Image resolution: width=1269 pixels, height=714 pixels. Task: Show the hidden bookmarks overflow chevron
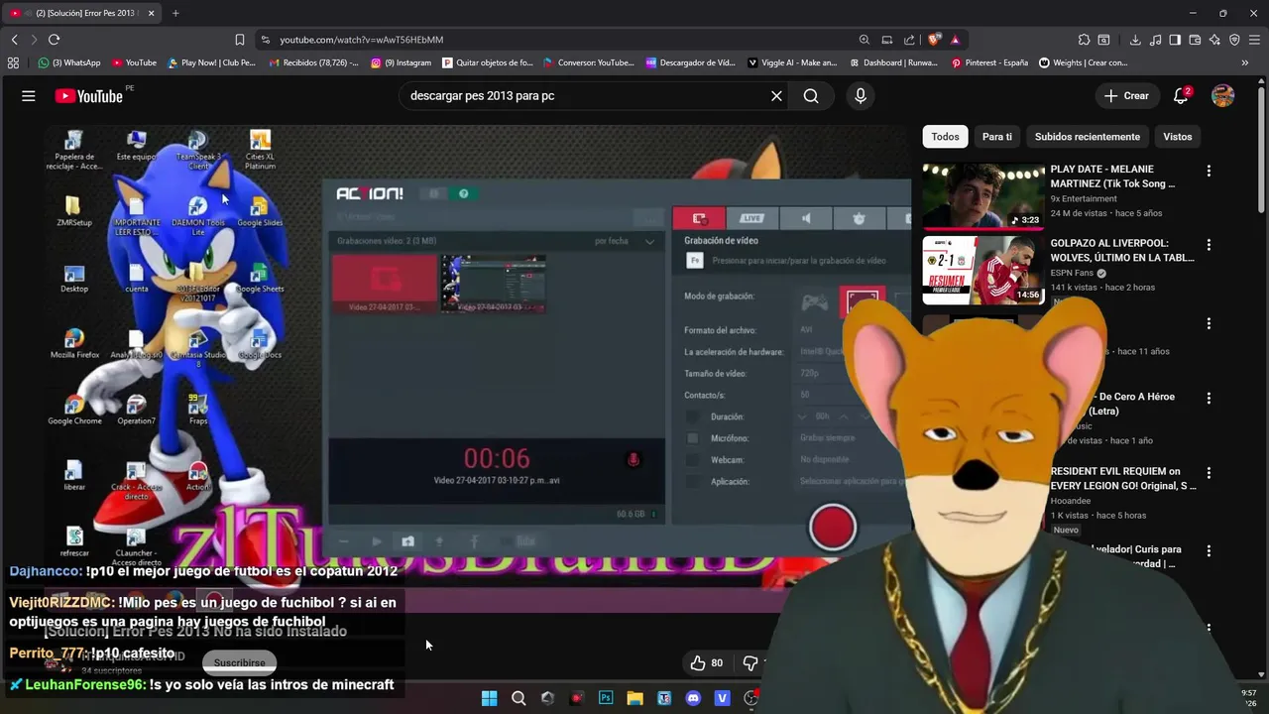pos(1245,62)
